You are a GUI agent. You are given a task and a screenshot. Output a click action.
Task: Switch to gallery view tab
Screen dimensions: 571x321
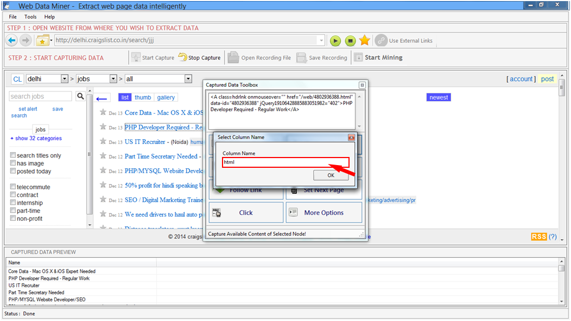pos(166,97)
